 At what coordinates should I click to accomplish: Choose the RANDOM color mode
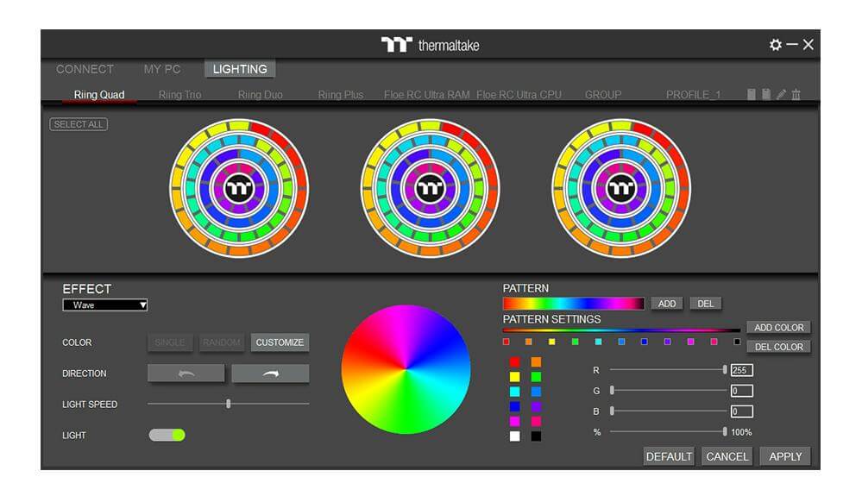221,342
